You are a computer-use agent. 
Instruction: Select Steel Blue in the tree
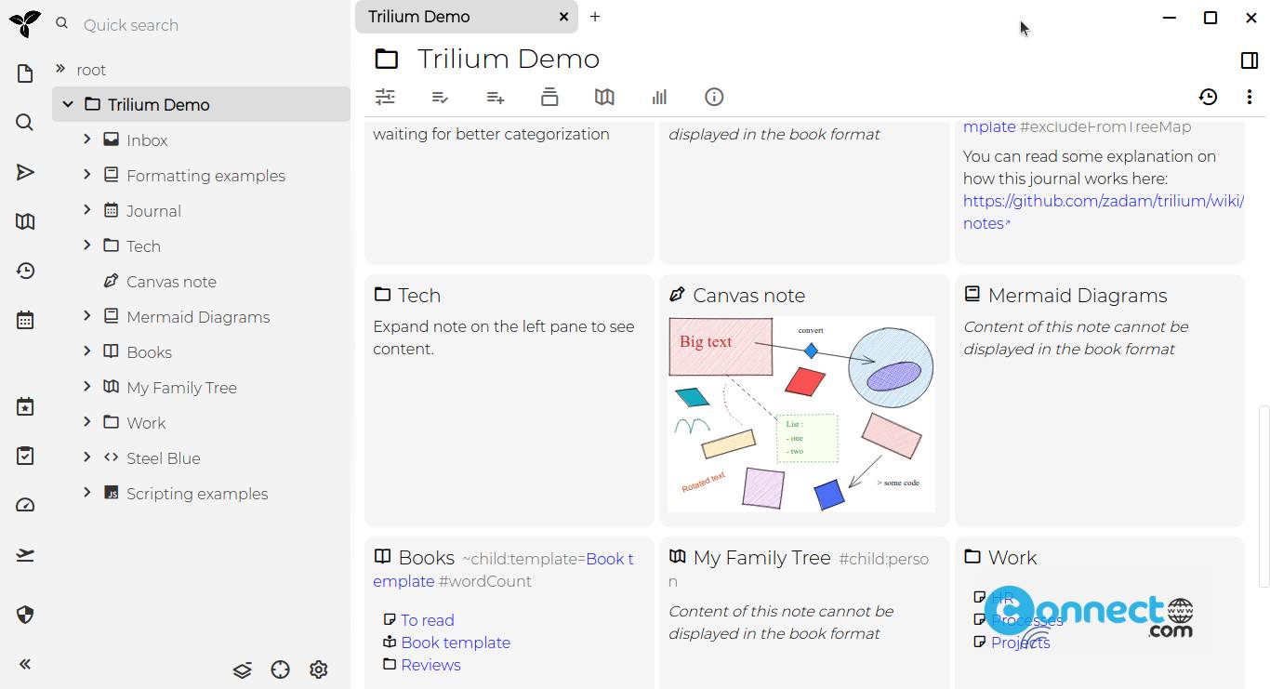click(164, 458)
